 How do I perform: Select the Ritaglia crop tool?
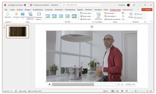[x=131, y=15]
